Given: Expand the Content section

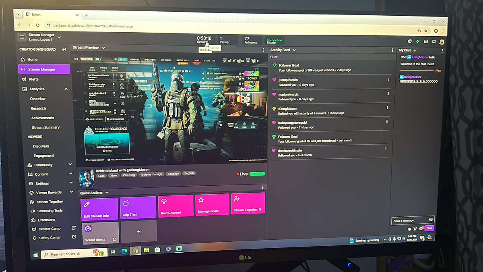Looking at the screenshot, I should pos(70,174).
